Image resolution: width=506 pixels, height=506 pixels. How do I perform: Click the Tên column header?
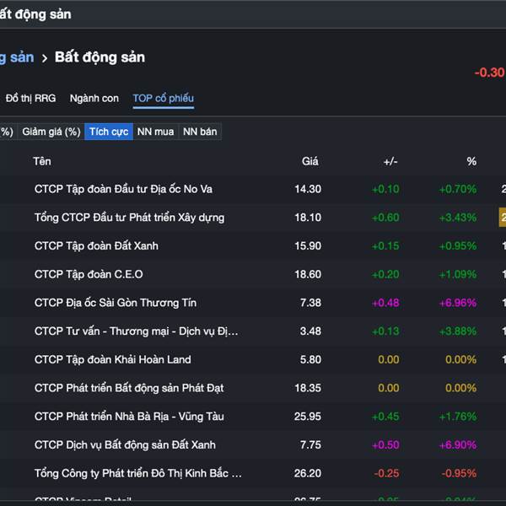click(x=42, y=161)
